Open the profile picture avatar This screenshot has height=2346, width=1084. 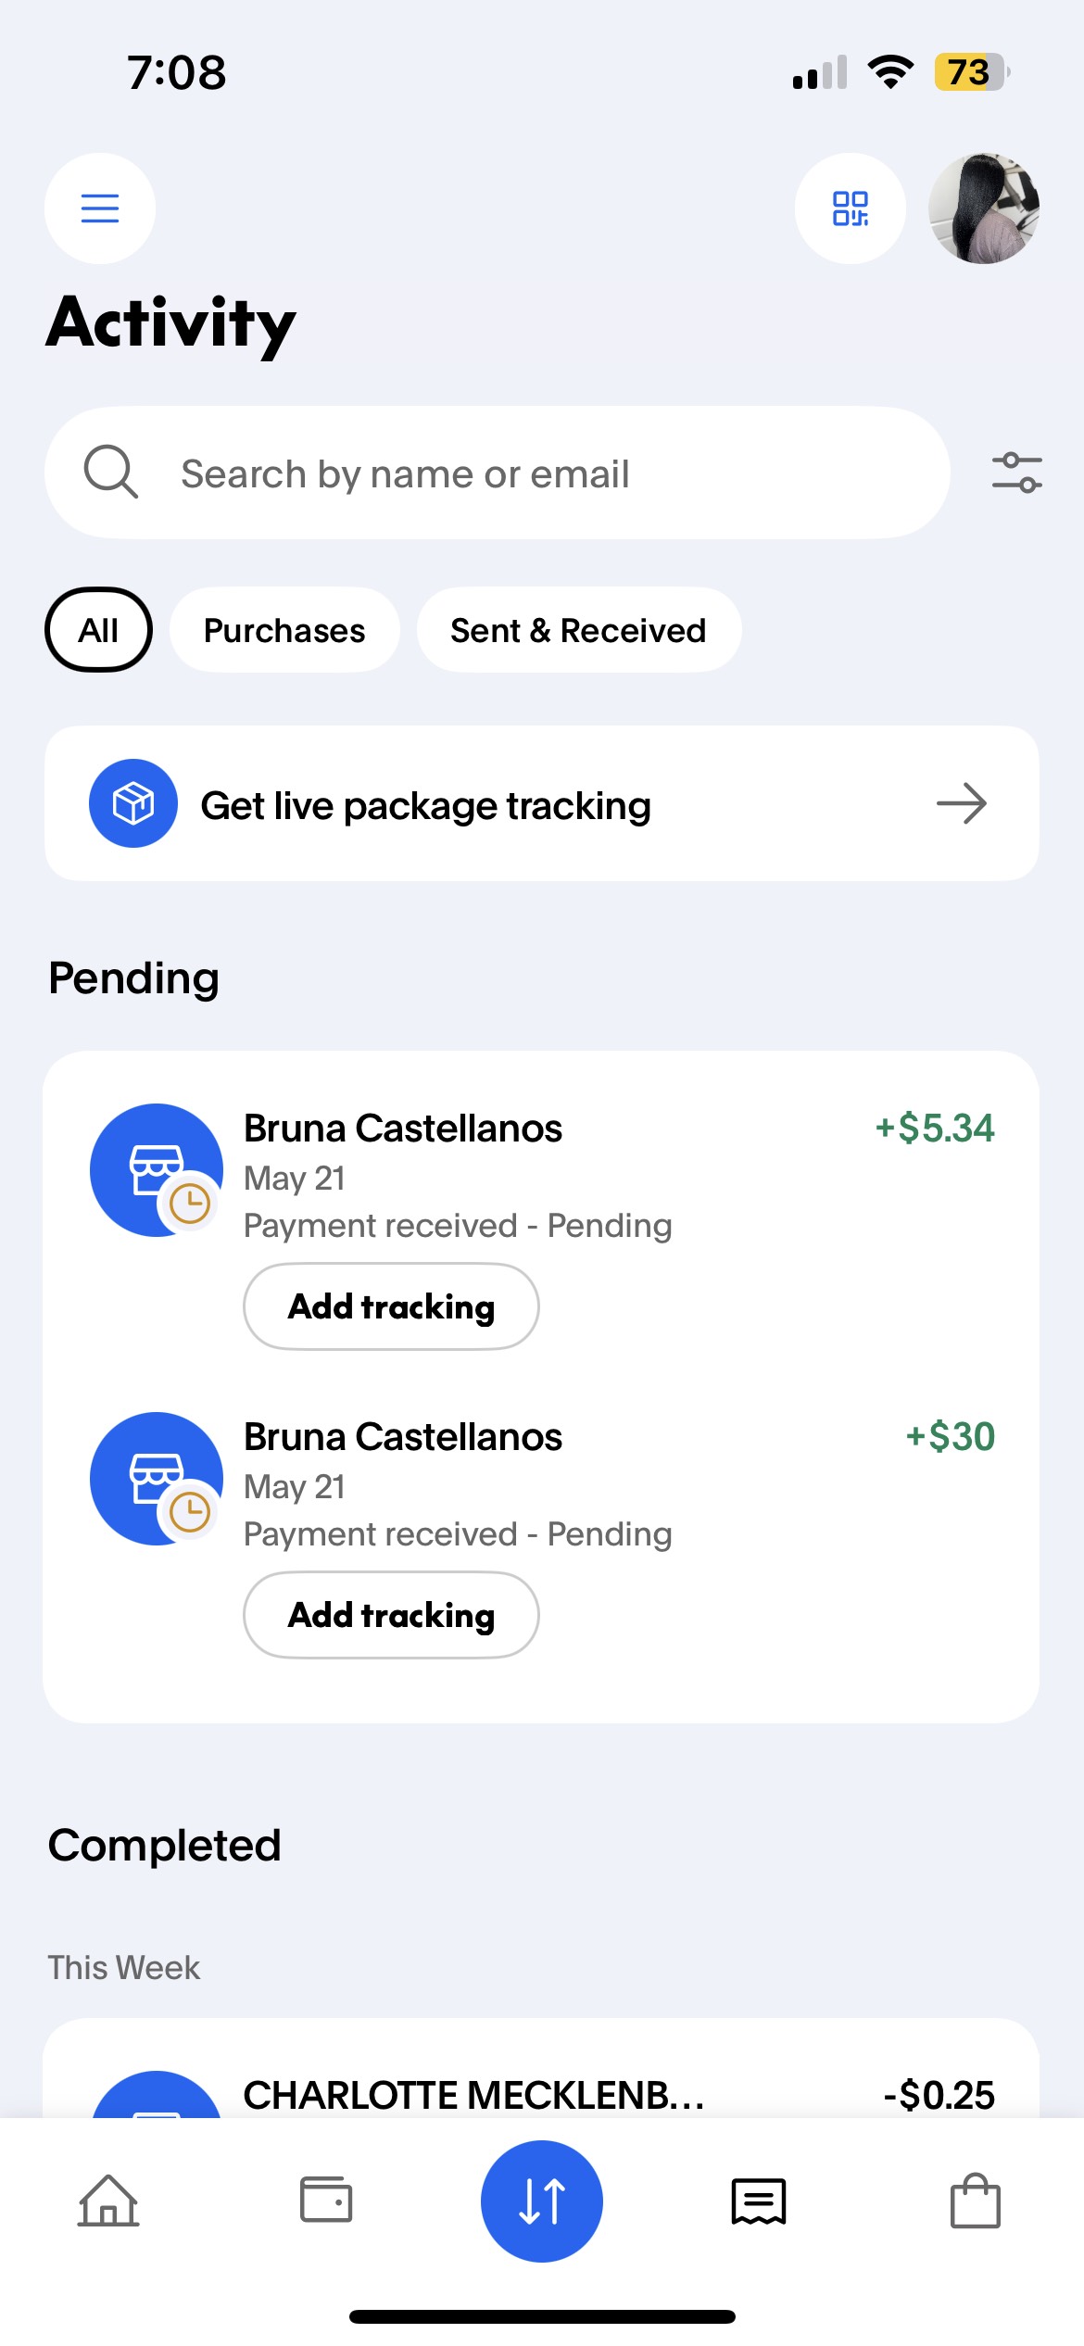coord(983,208)
